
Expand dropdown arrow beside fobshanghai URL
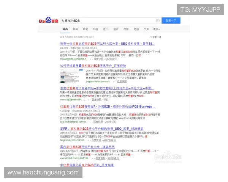(x=90, y=122)
